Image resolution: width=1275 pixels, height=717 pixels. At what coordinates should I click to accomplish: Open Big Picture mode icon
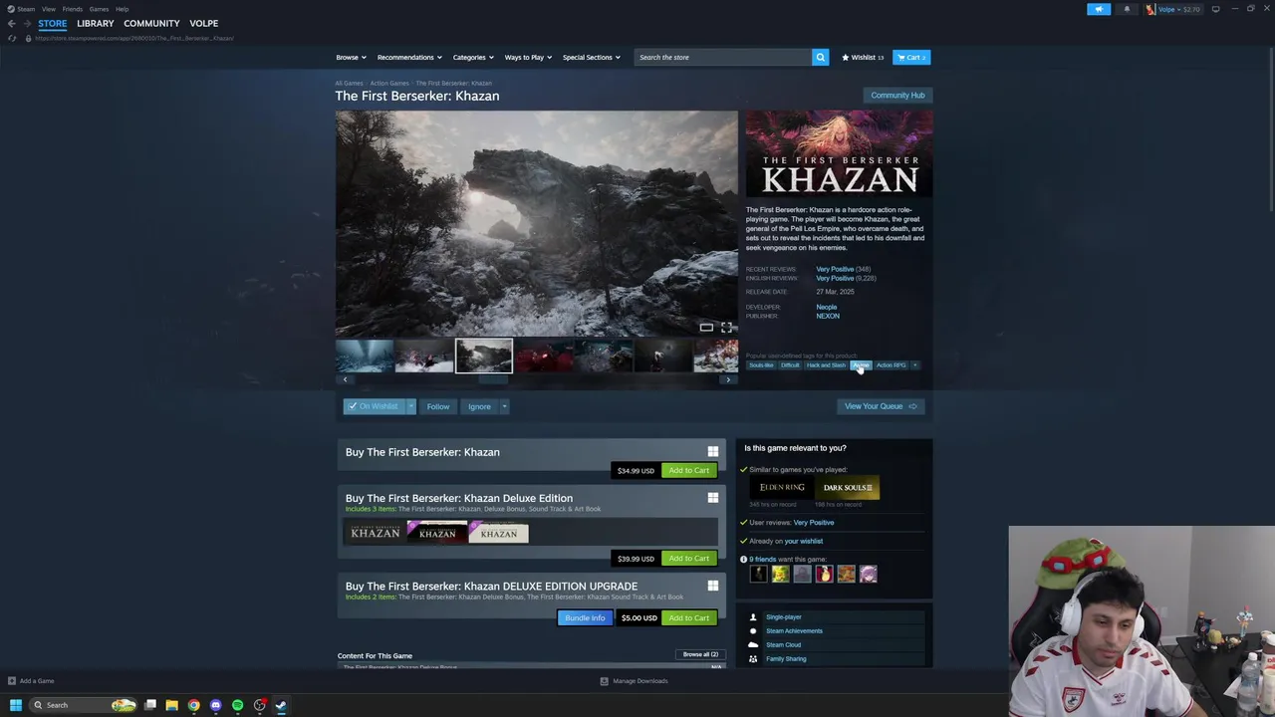1215,9
